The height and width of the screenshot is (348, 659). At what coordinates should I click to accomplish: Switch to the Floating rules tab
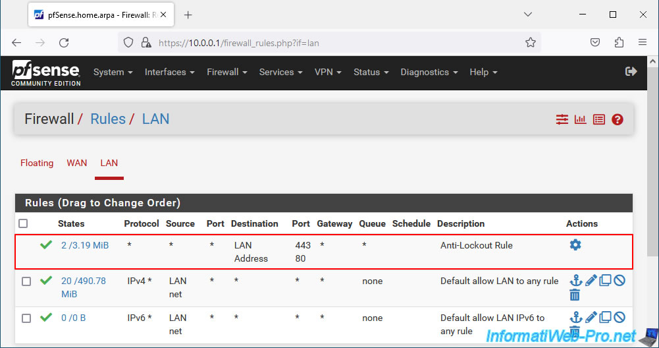[x=37, y=163]
